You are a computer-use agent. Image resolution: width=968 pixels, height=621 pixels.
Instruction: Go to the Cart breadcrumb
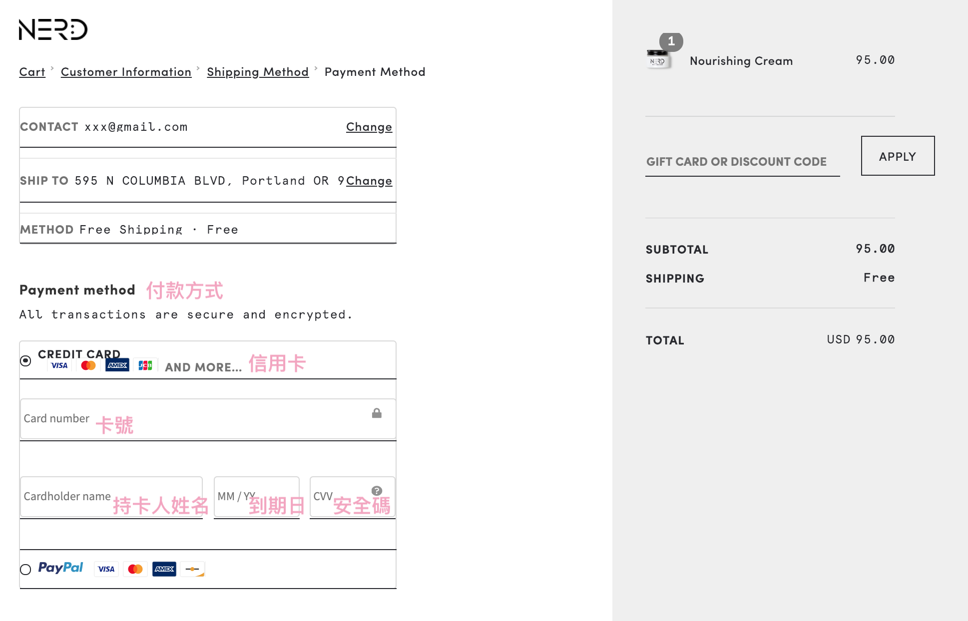[x=32, y=72]
